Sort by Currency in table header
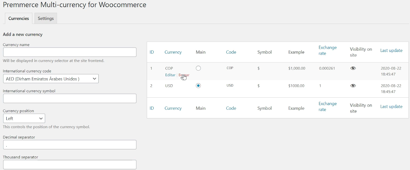The width and height of the screenshot is (410, 170). (173, 52)
